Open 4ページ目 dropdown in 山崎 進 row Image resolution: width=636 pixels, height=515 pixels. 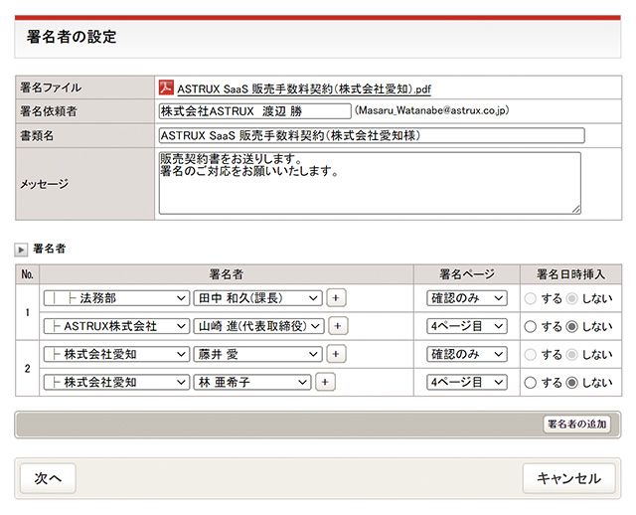466,326
